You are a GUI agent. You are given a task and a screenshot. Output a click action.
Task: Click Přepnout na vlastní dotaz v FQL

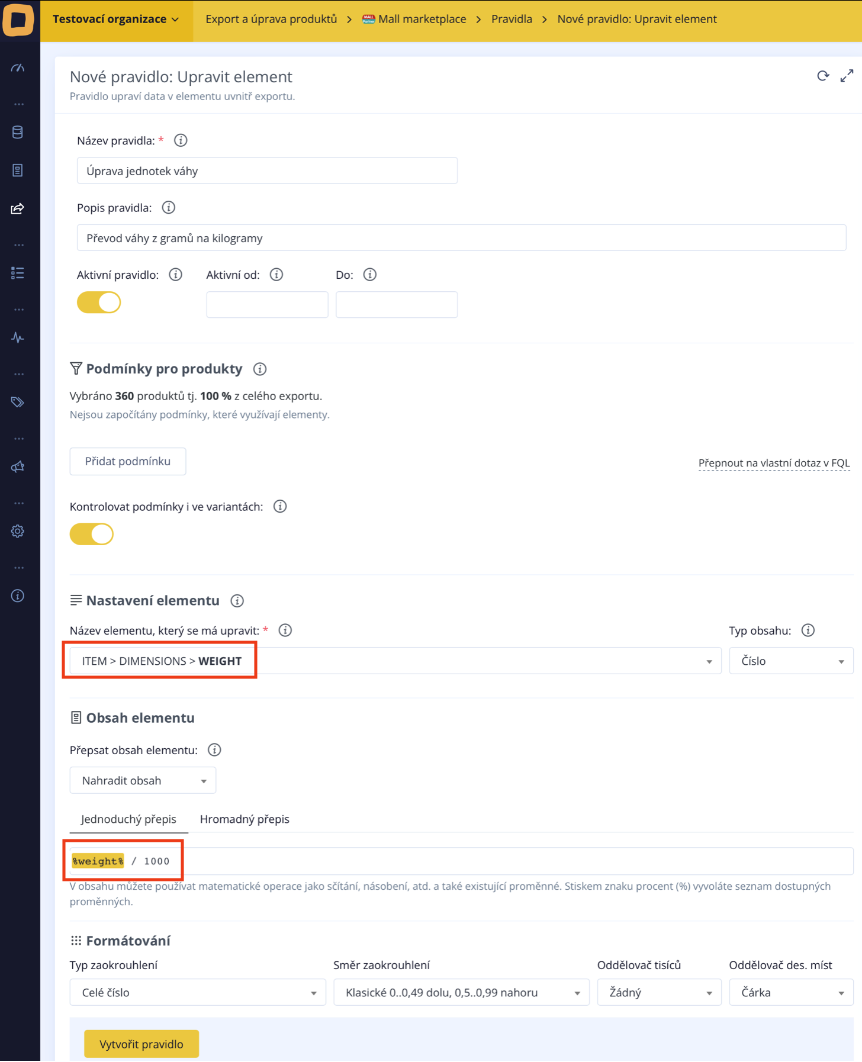(x=774, y=463)
